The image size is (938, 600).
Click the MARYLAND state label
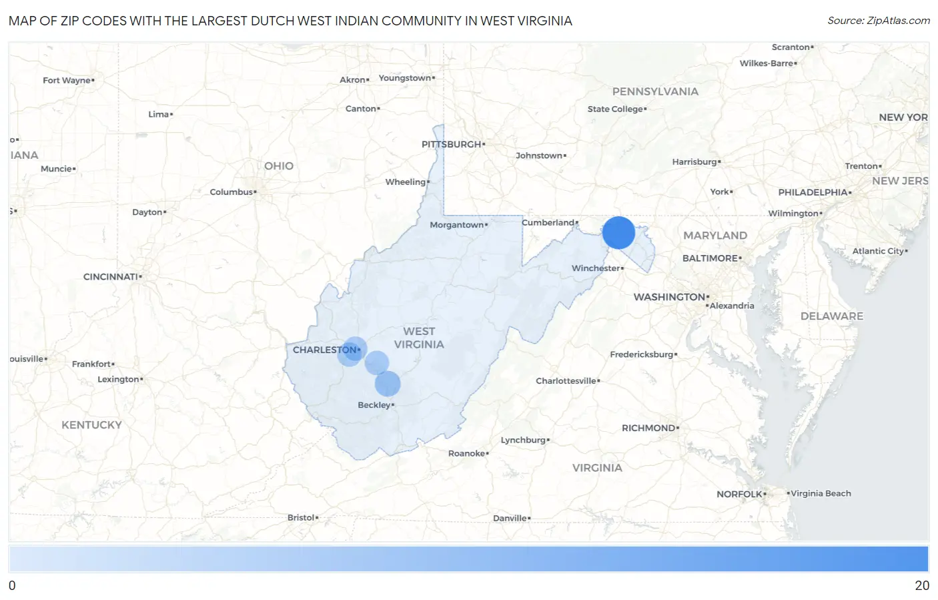715,236
